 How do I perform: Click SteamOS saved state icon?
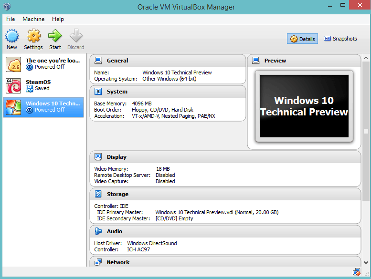point(29,89)
